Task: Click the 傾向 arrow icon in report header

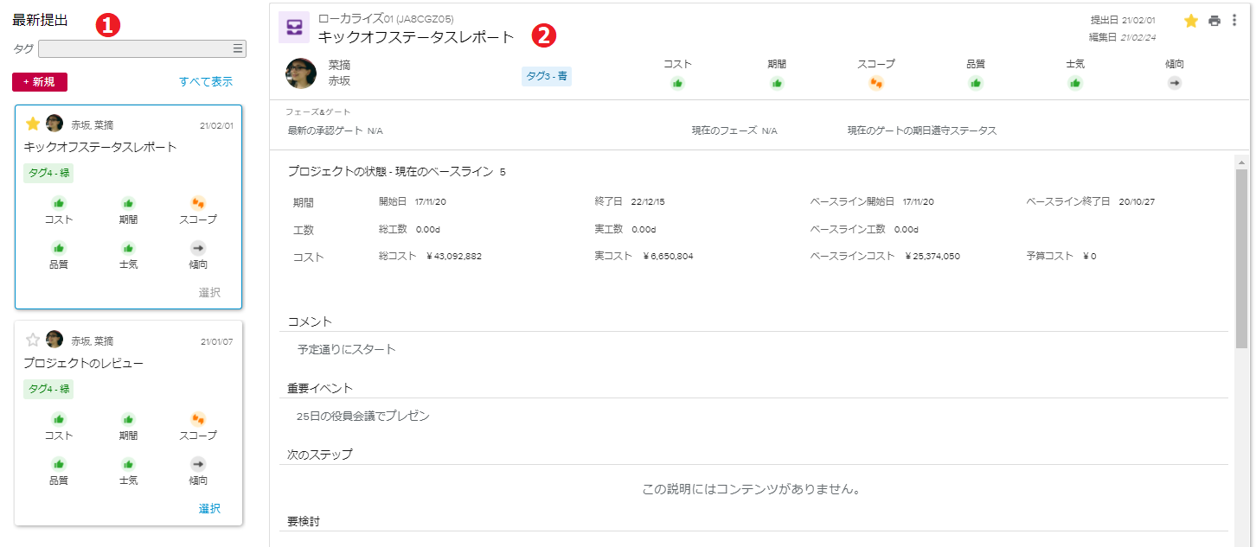Action: pos(1174,83)
